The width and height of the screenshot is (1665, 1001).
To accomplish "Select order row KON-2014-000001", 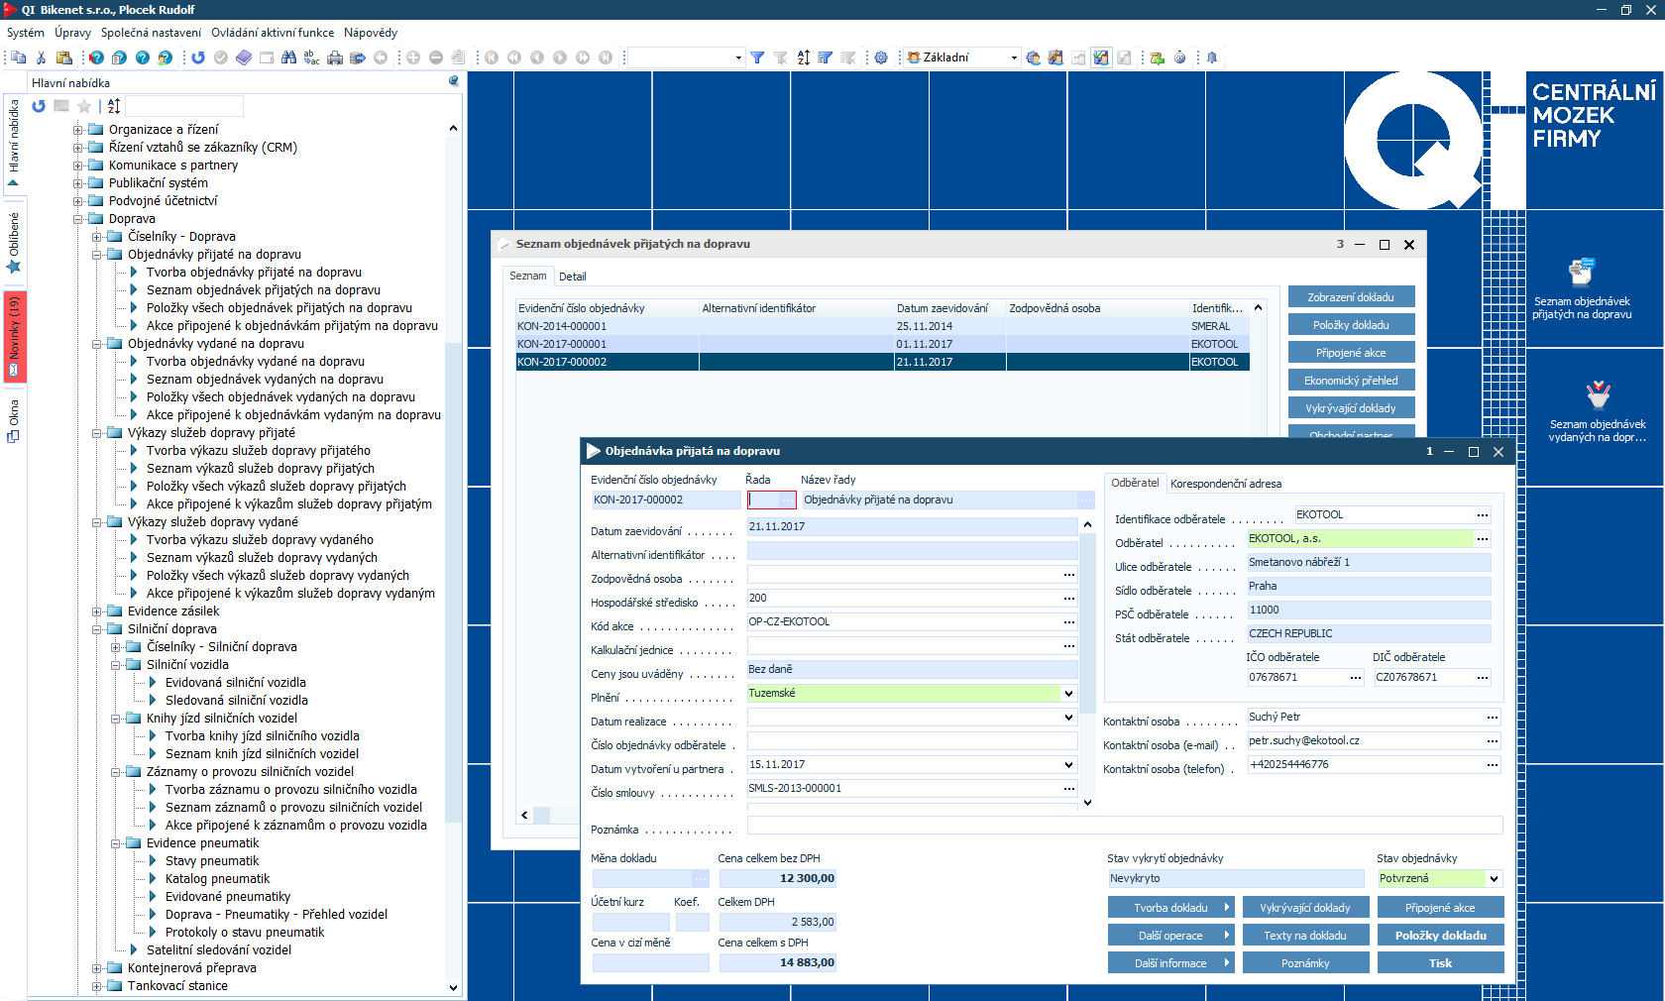I will pos(562,326).
